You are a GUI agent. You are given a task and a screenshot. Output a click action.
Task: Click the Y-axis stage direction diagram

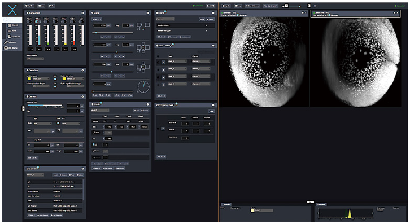tap(143, 47)
